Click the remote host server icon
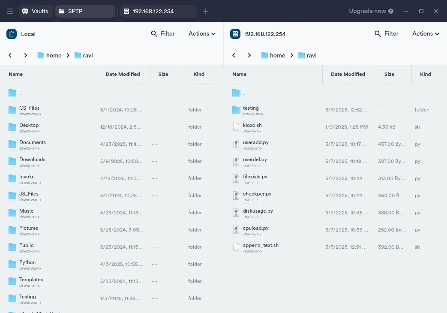This screenshot has width=447, height=313. tap(235, 34)
